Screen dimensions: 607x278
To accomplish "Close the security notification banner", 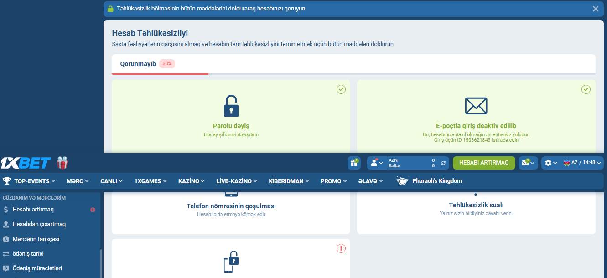I will (x=596, y=9).
